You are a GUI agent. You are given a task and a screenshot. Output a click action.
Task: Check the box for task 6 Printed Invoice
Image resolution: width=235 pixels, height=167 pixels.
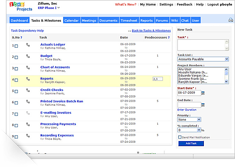tap(16, 103)
